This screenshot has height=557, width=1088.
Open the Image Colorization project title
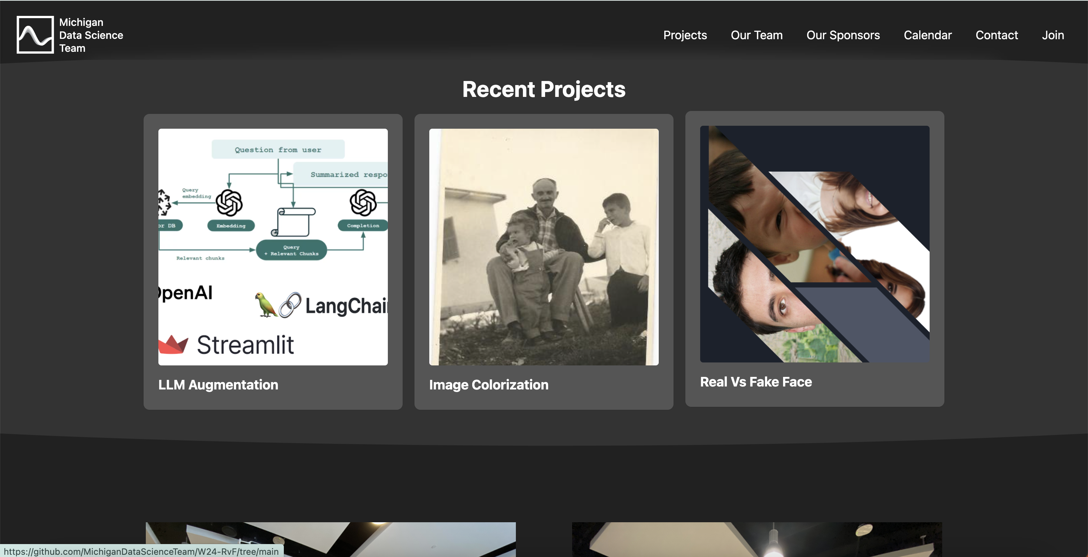click(488, 384)
